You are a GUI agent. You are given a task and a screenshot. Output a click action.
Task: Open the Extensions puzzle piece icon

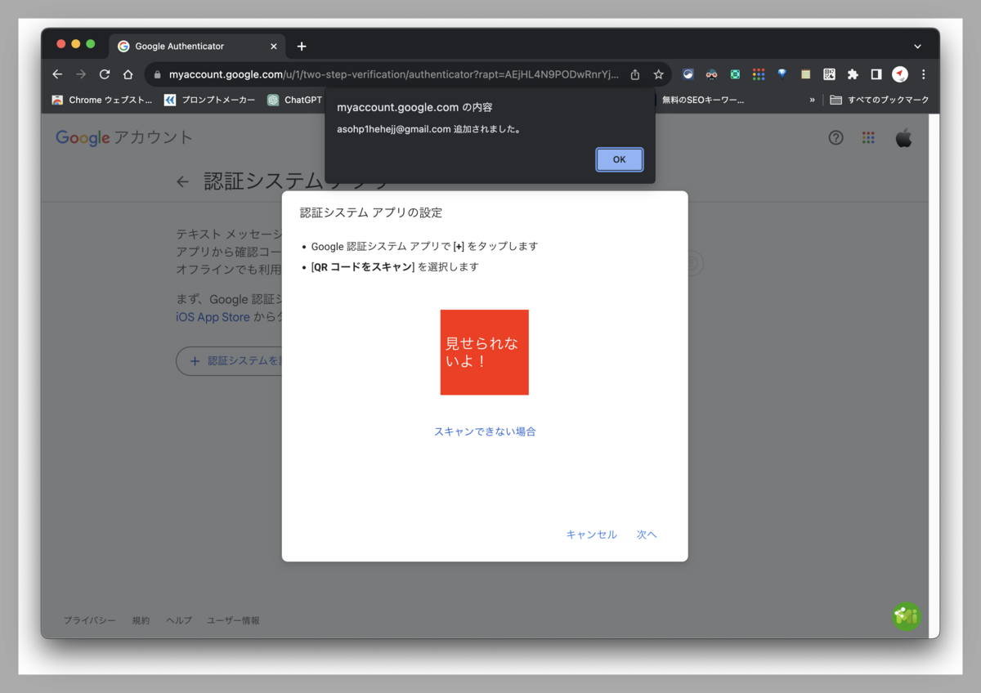[853, 74]
